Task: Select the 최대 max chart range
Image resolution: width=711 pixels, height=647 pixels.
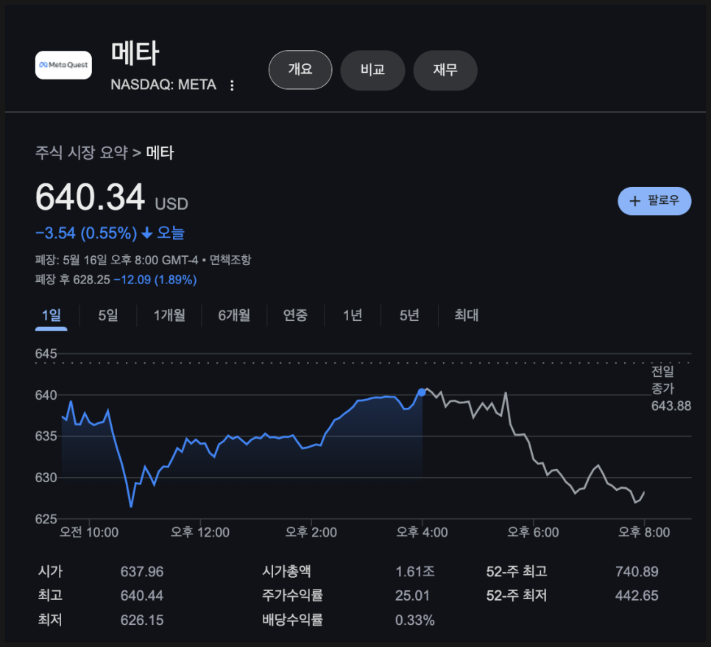Action: (x=467, y=315)
